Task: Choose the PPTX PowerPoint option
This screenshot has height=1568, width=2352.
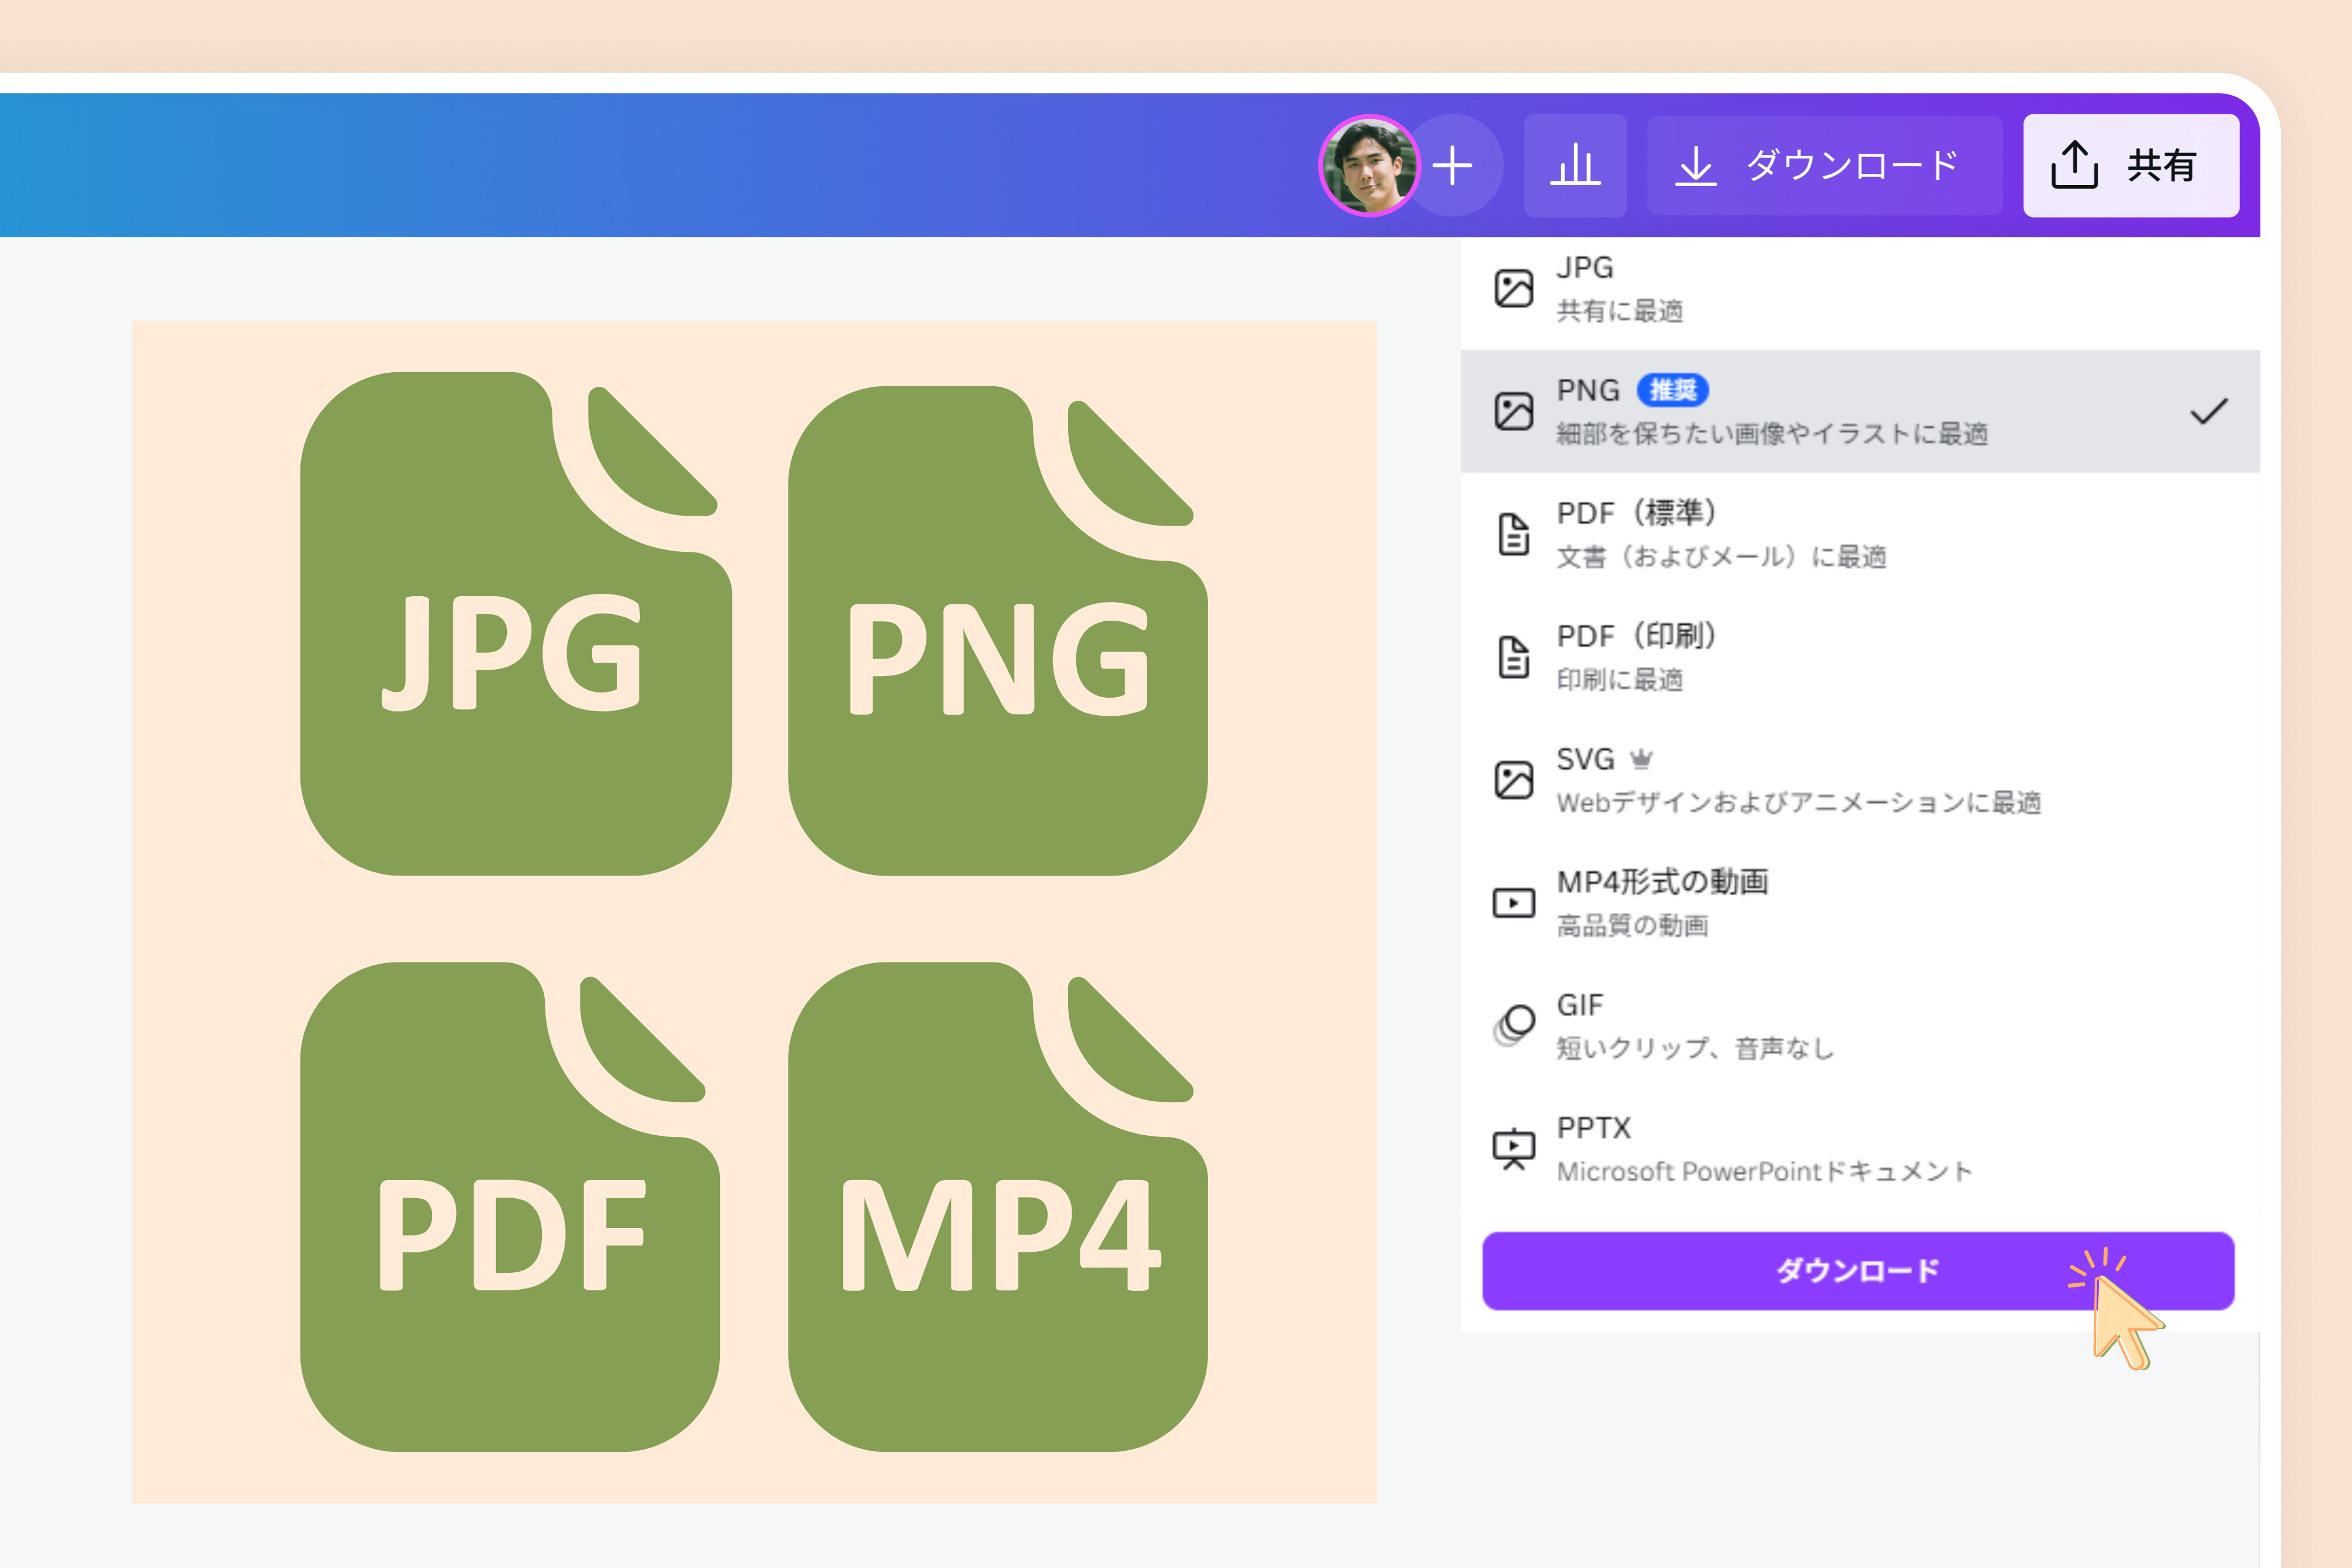Action: click(x=1860, y=1149)
